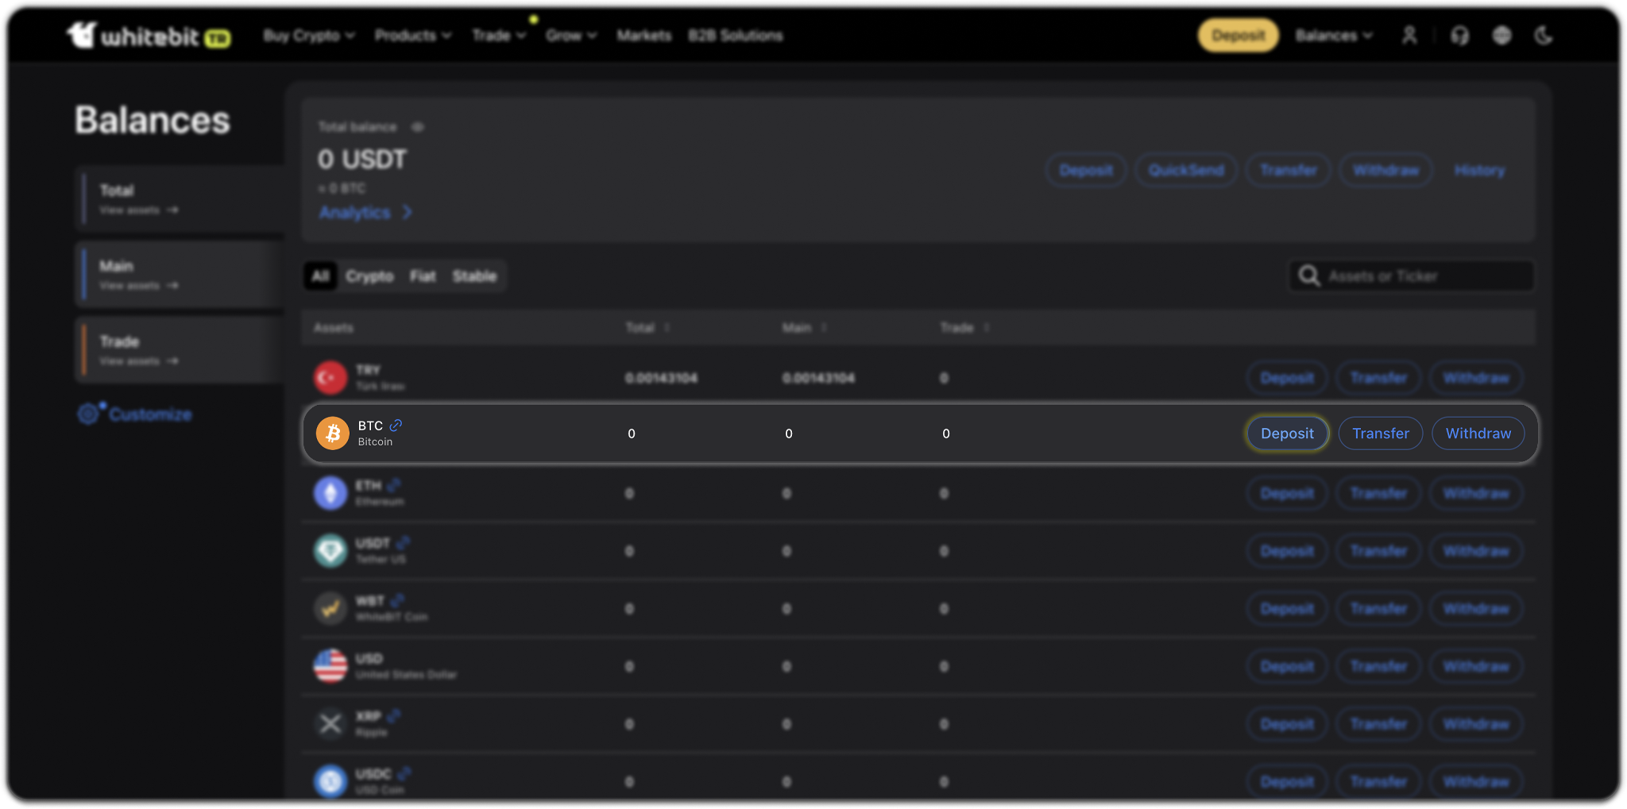The height and width of the screenshot is (809, 1627).
Task: Click the magnifier search icon
Action: pyautogui.click(x=1308, y=275)
